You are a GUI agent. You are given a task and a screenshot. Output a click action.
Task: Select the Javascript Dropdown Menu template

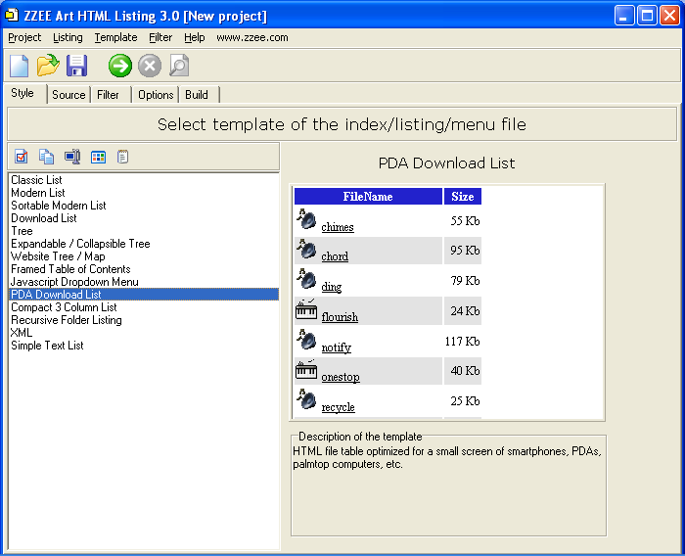click(x=74, y=282)
